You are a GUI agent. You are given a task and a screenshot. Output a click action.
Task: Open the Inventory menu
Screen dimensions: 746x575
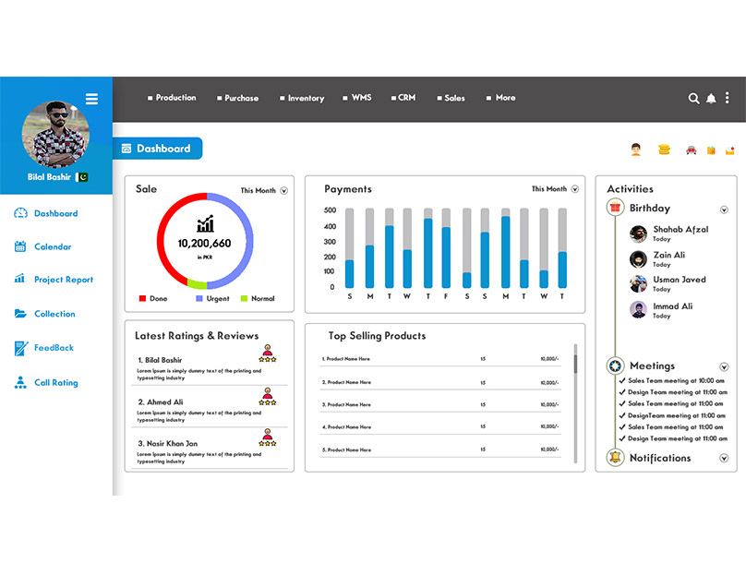point(301,98)
